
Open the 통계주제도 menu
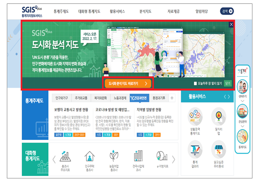click(61, 12)
